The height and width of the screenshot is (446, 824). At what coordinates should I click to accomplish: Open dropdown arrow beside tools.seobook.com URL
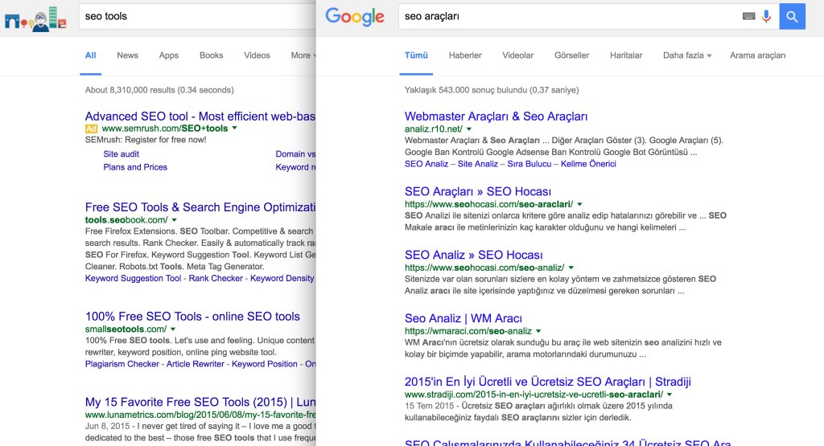pos(175,220)
